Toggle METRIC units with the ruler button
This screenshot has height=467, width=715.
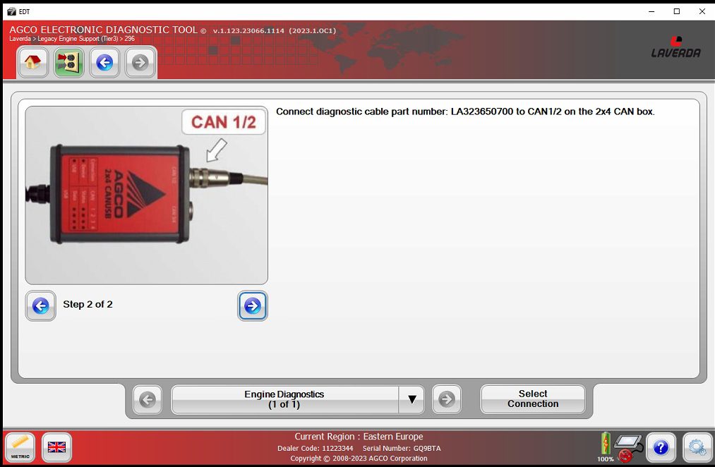[x=20, y=447]
